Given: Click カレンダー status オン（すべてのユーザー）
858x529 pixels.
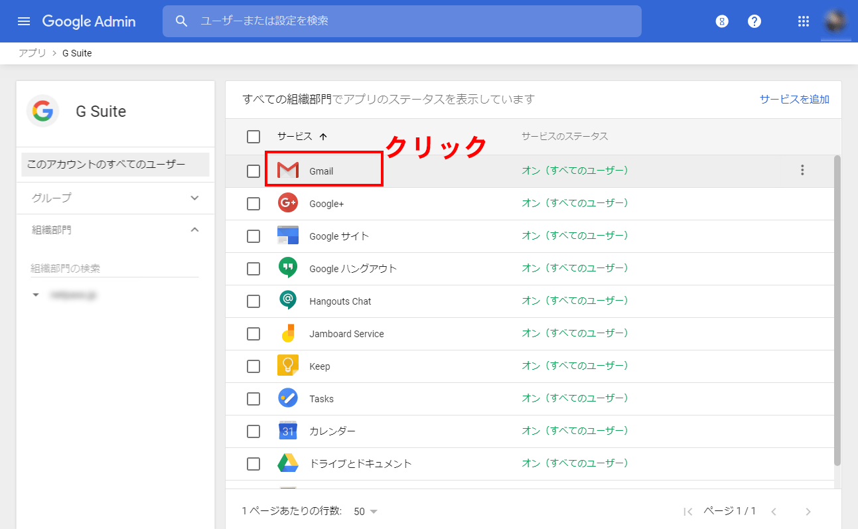Looking at the screenshot, I should pos(575,431).
